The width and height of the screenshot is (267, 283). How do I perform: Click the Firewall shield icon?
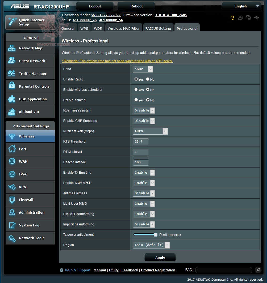click(x=12, y=200)
